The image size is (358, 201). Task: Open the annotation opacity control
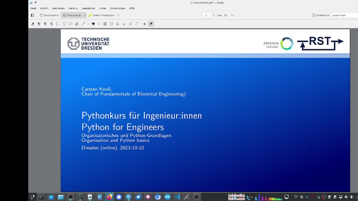(124, 24)
